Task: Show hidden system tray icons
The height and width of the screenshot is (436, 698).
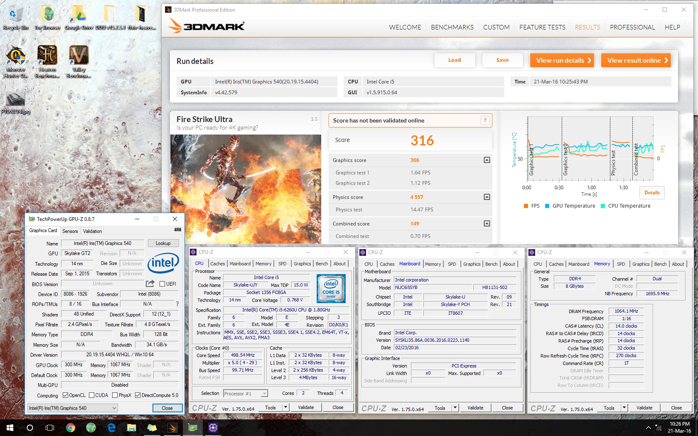Action: tap(648, 428)
